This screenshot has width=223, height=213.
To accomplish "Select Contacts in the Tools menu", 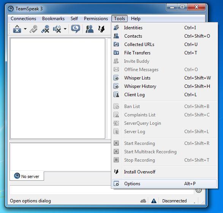I will tap(164, 36).
